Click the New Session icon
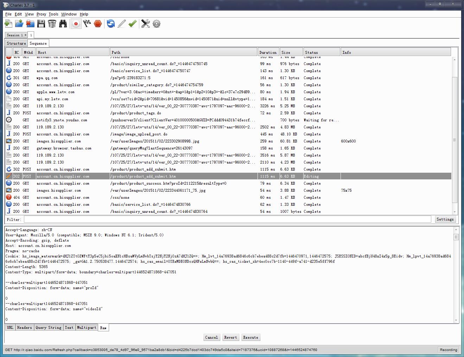The height and width of the screenshot is (357, 464). (8, 24)
